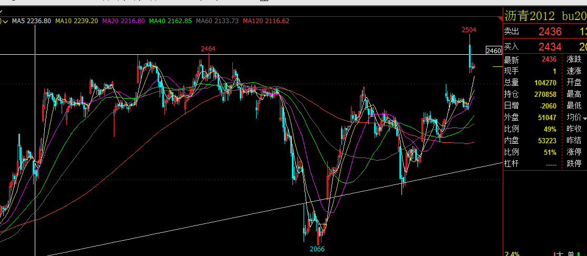
Task: Click the magenta MA20 2216.80 label
Action: 123,21
